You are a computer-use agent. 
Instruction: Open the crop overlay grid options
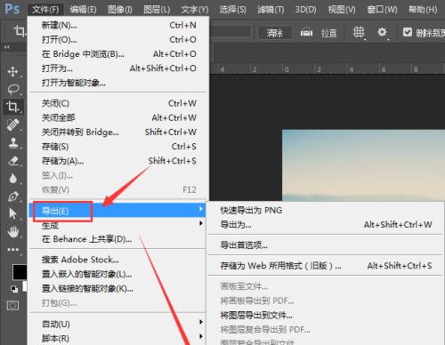click(x=359, y=32)
